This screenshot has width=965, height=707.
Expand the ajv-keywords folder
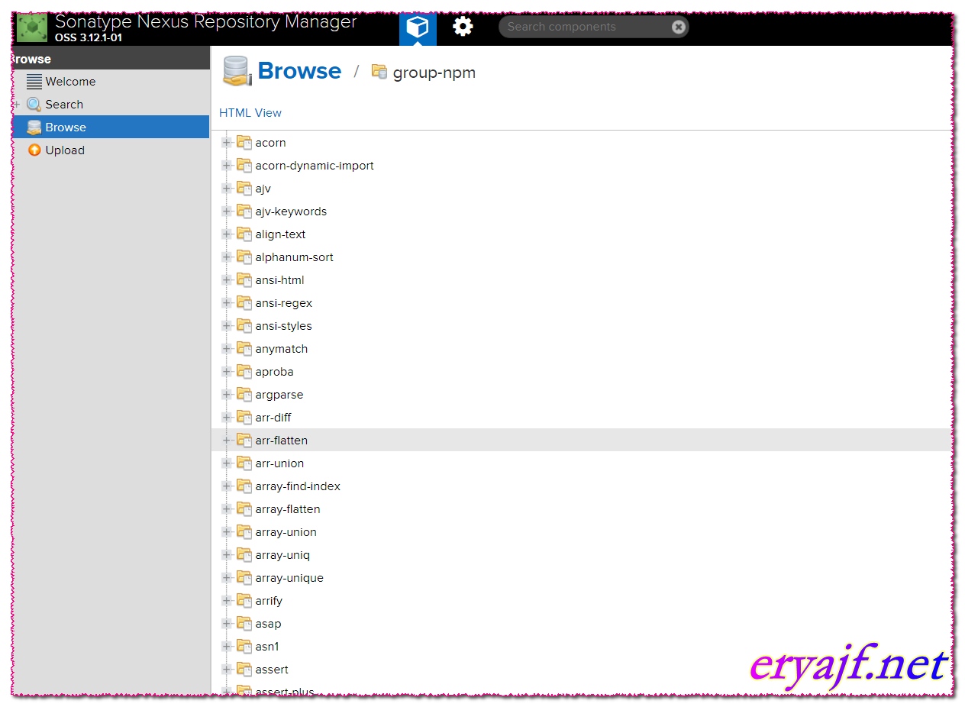coord(227,211)
